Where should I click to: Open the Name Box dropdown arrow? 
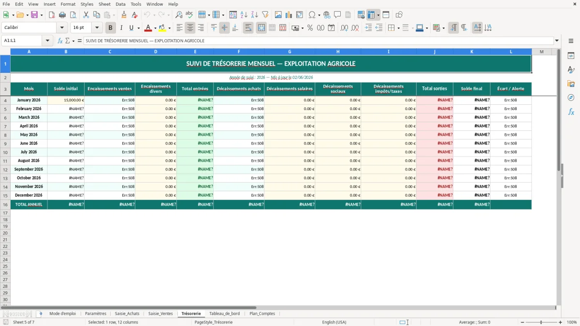pyautogui.click(x=47, y=41)
